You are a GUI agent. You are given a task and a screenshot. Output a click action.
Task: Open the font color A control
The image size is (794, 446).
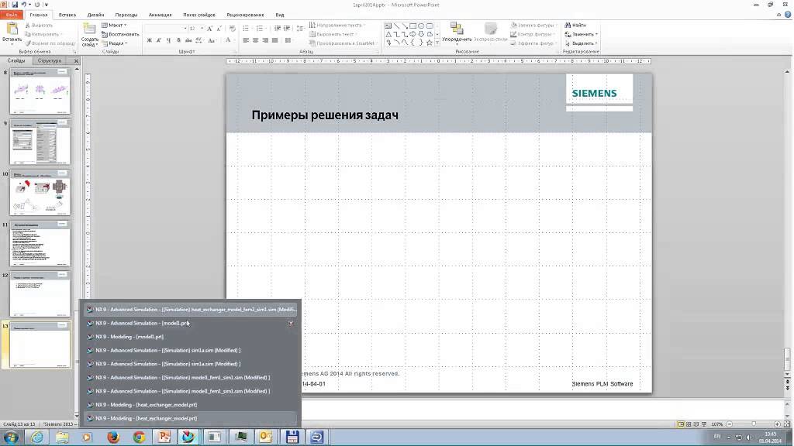[229, 40]
